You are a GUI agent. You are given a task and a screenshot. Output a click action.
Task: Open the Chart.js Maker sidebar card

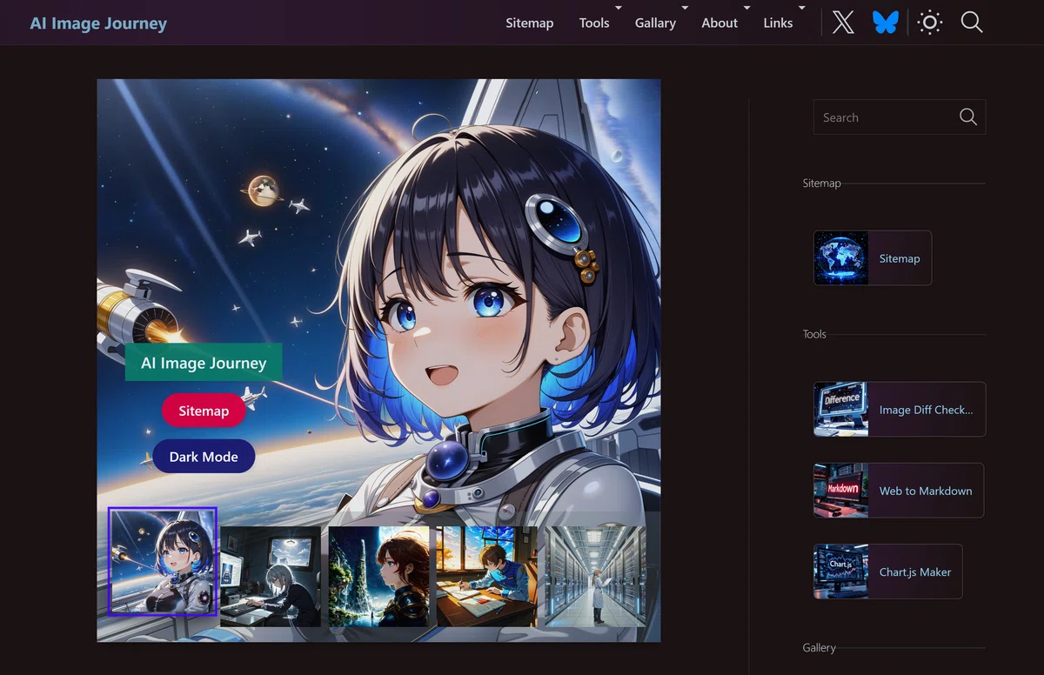click(888, 571)
